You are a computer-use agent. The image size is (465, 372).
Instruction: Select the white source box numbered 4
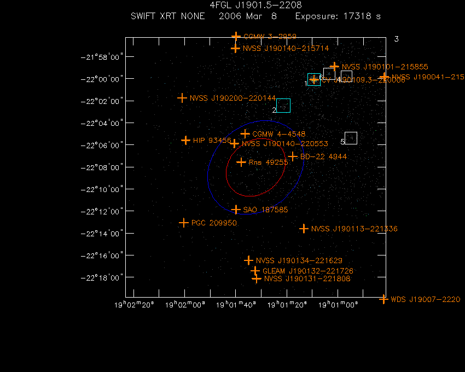pyautogui.click(x=346, y=77)
